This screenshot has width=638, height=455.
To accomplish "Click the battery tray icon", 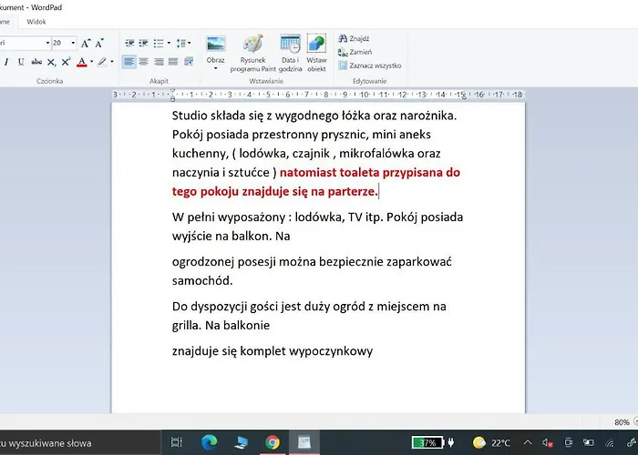I will [x=589, y=442].
